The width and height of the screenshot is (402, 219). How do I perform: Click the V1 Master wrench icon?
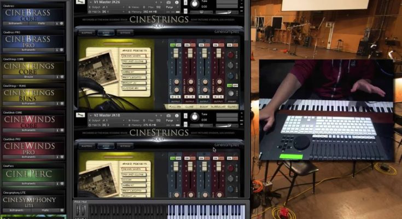[x=80, y=3]
